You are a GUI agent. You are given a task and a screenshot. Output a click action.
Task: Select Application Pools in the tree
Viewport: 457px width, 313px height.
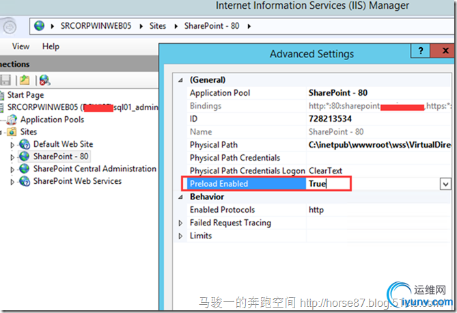pyautogui.click(x=52, y=120)
